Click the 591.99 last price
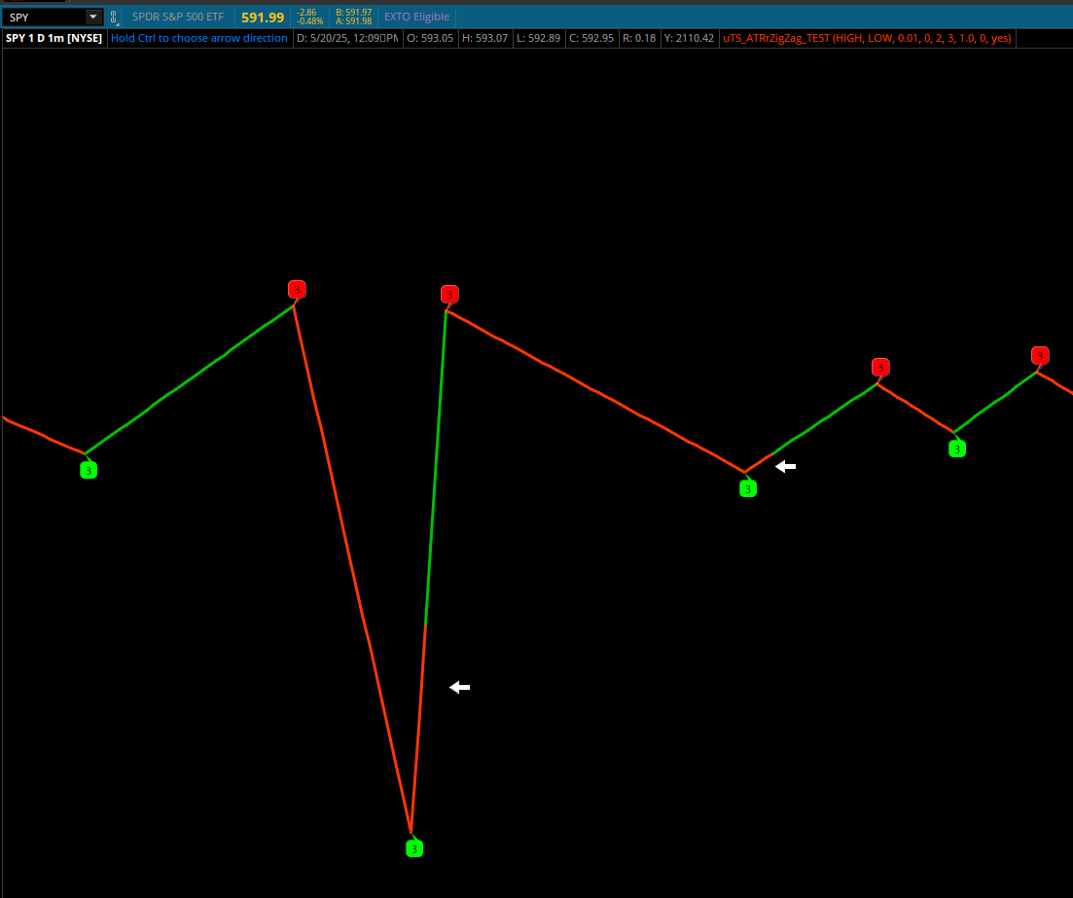Viewport: 1073px width, 898px height. pos(263,17)
